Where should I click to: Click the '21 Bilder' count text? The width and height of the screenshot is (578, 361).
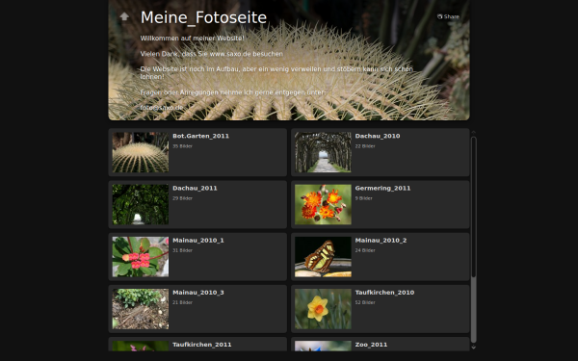coord(182,302)
